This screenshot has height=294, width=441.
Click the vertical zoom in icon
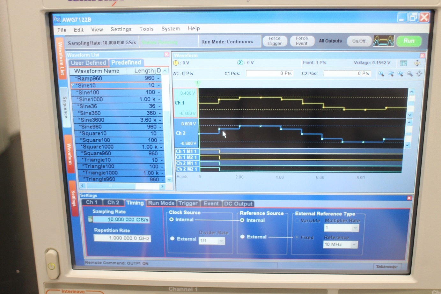coord(400,74)
